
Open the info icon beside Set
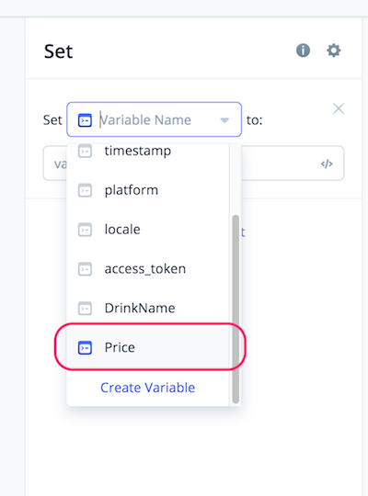click(x=303, y=51)
